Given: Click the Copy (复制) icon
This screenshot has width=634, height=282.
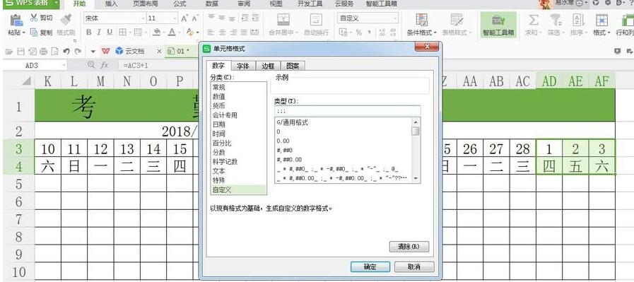Looking at the screenshot, I should click(34, 33).
